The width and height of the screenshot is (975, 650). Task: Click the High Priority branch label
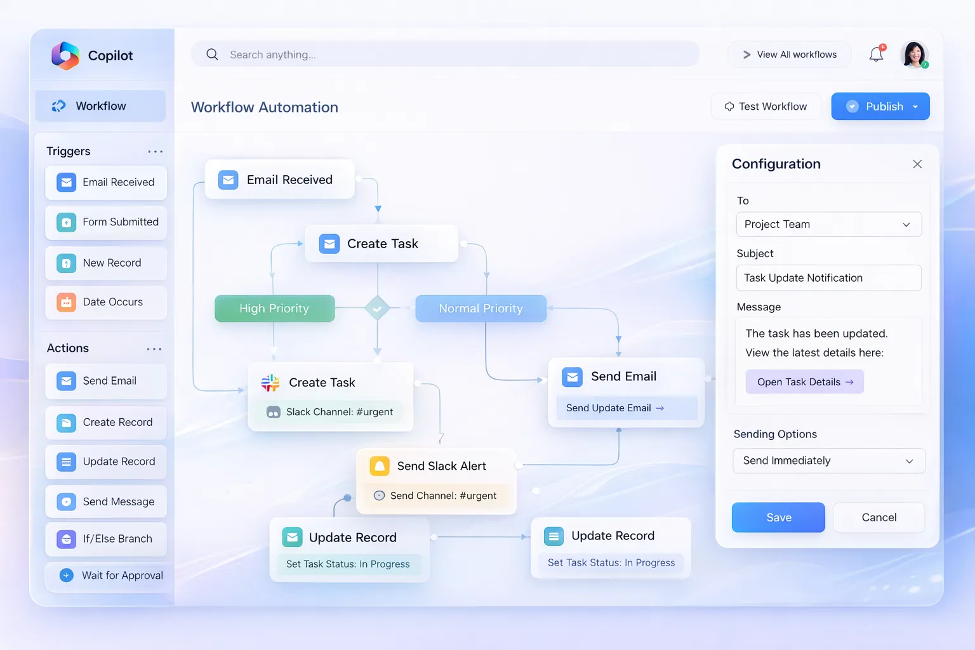coord(274,308)
